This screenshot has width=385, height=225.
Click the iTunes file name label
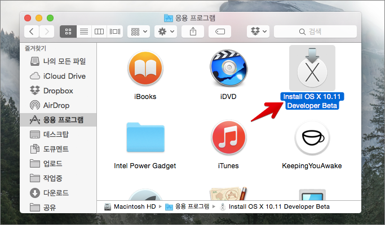point(228,166)
